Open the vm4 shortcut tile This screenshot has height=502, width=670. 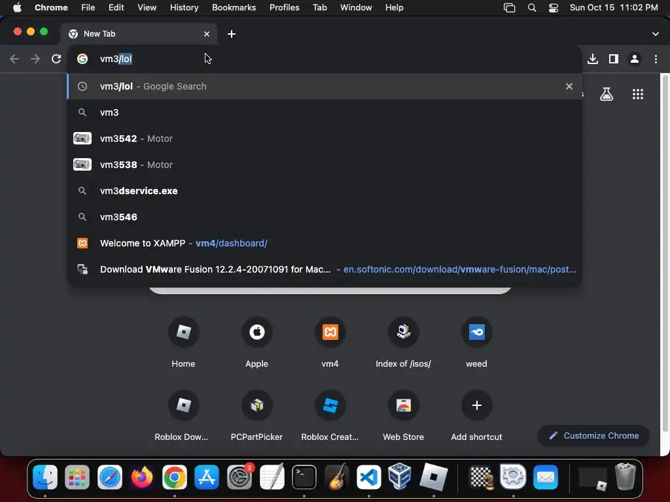click(330, 342)
